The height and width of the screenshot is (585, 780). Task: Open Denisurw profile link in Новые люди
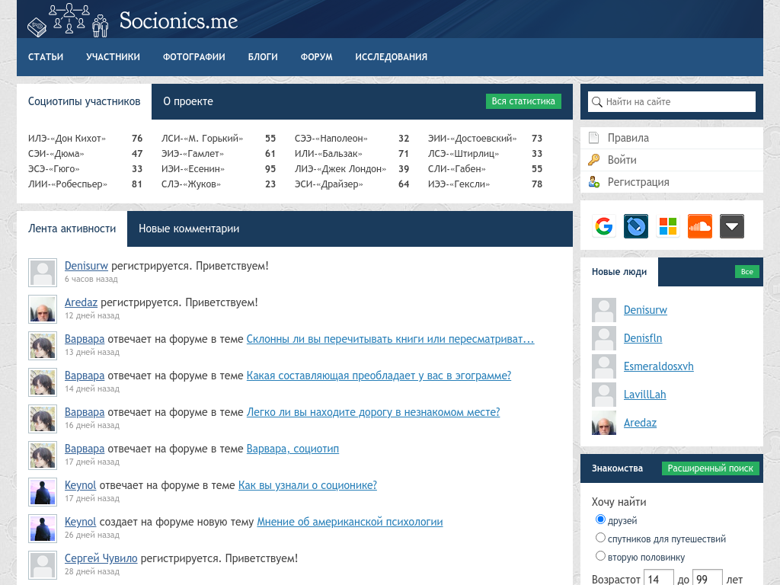[x=645, y=310]
